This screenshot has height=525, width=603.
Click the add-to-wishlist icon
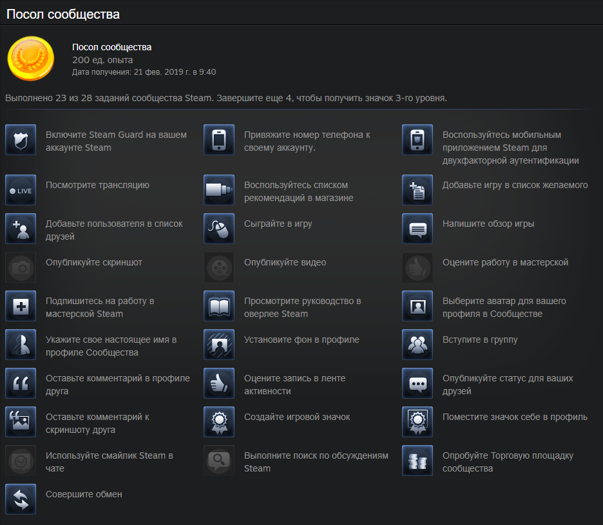pyautogui.click(x=417, y=190)
